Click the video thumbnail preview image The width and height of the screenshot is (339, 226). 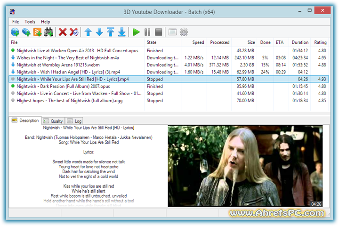tap(245, 166)
